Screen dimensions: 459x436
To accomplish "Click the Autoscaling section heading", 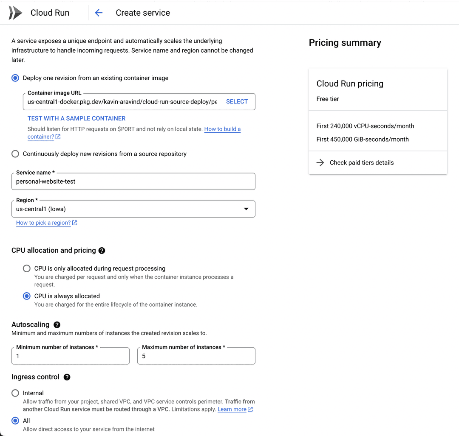I will [x=31, y=325].
